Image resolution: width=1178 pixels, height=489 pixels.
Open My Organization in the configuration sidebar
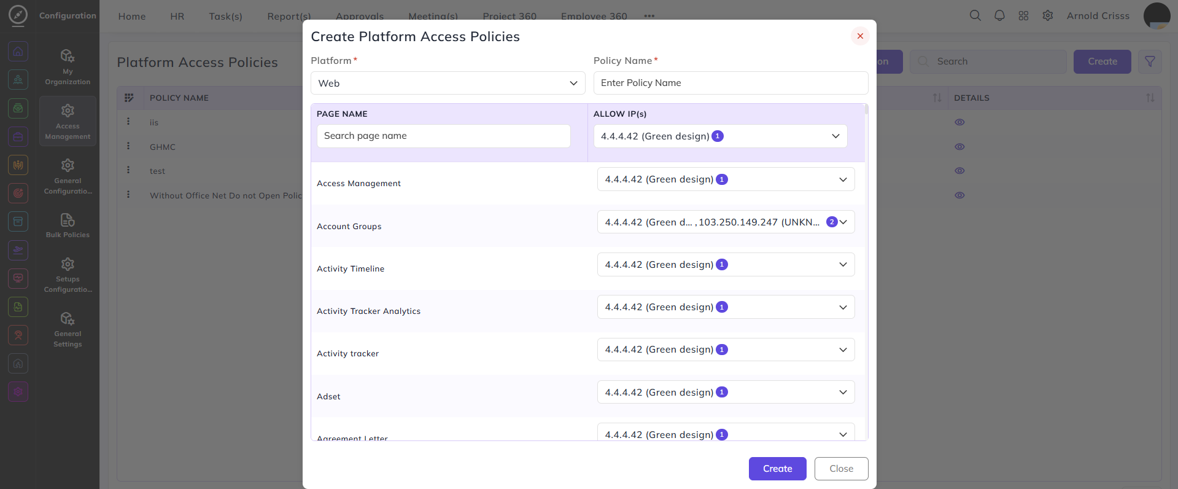click(68, 68)
